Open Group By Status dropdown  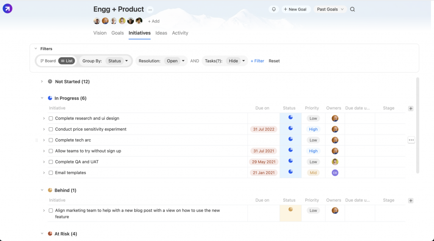pyautogui.click(x=118, y=61)
